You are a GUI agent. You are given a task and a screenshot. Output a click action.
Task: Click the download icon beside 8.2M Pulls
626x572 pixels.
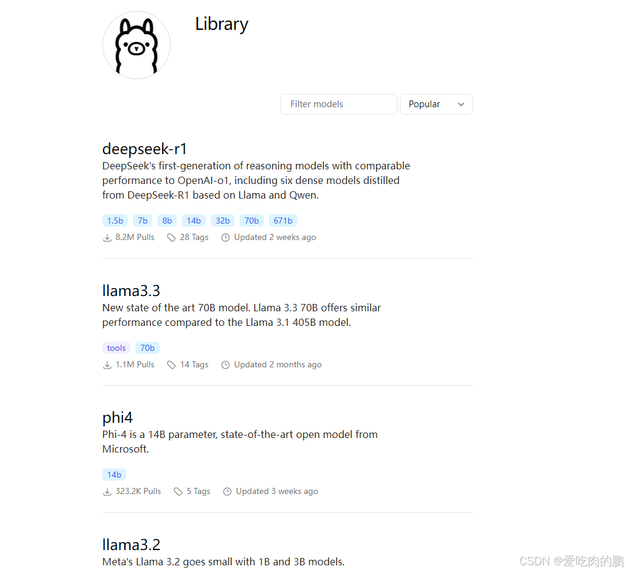[107, 238]
